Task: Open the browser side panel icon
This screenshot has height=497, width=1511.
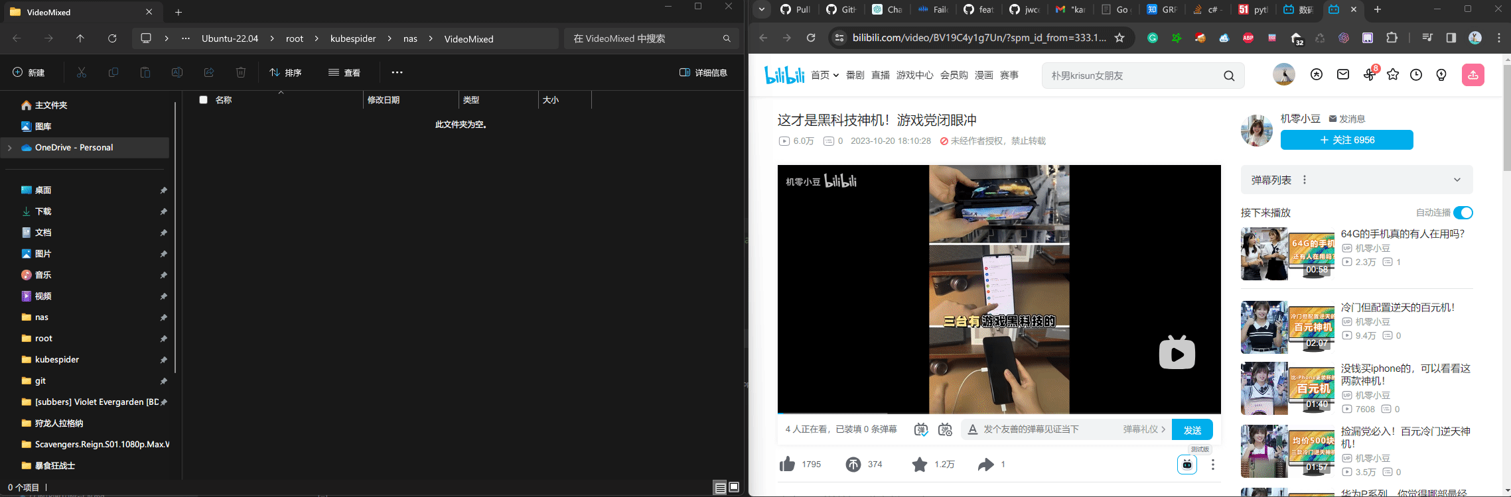Action: tap(1451, 38)
